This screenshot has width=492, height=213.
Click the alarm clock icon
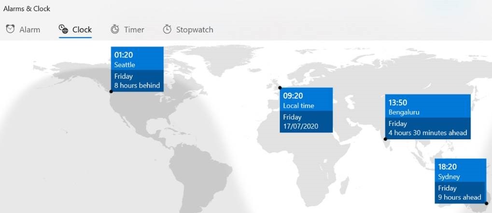[x=10, y=29]
